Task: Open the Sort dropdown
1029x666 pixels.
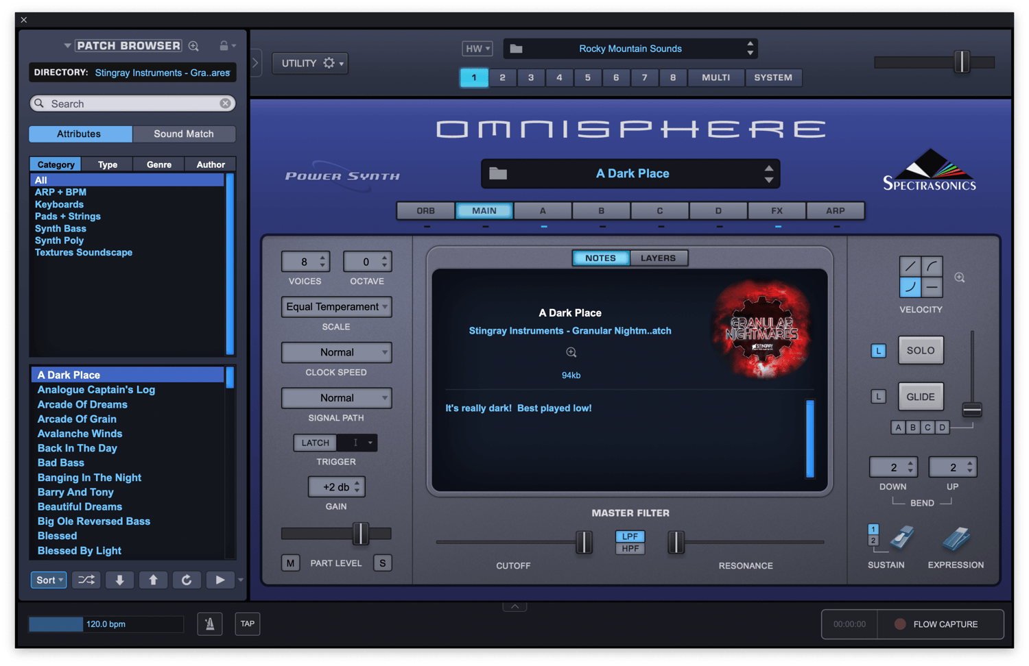Action: (49, 580)
